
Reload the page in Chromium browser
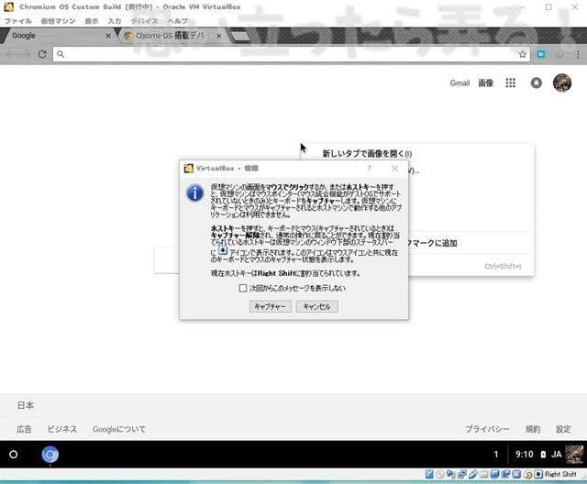42,54
